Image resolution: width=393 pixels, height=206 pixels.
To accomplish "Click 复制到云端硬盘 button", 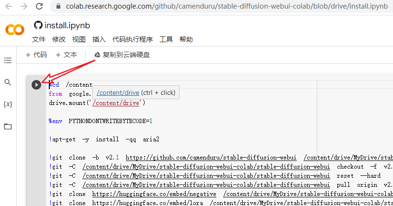I will pos(122,55).
